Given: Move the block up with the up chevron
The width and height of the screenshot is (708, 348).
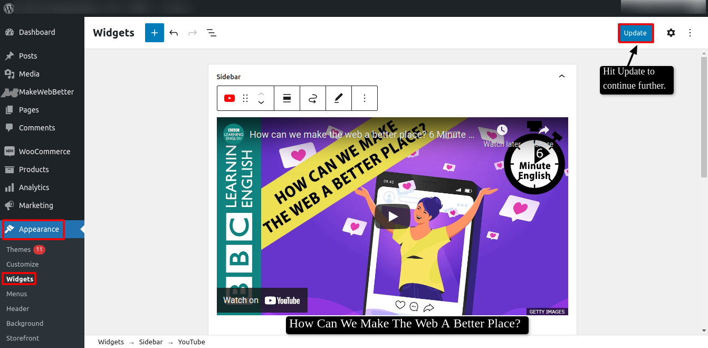Looking at the screenshot, I should 261,94.
